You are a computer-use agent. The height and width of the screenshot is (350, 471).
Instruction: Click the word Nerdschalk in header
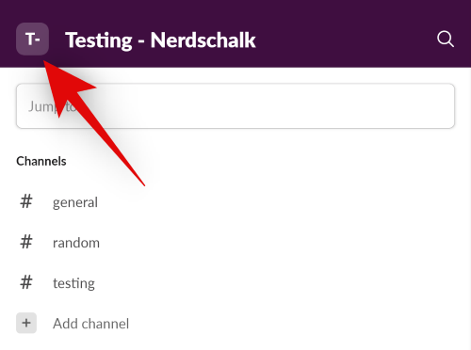pyautogui.click(x=203, y=40)
